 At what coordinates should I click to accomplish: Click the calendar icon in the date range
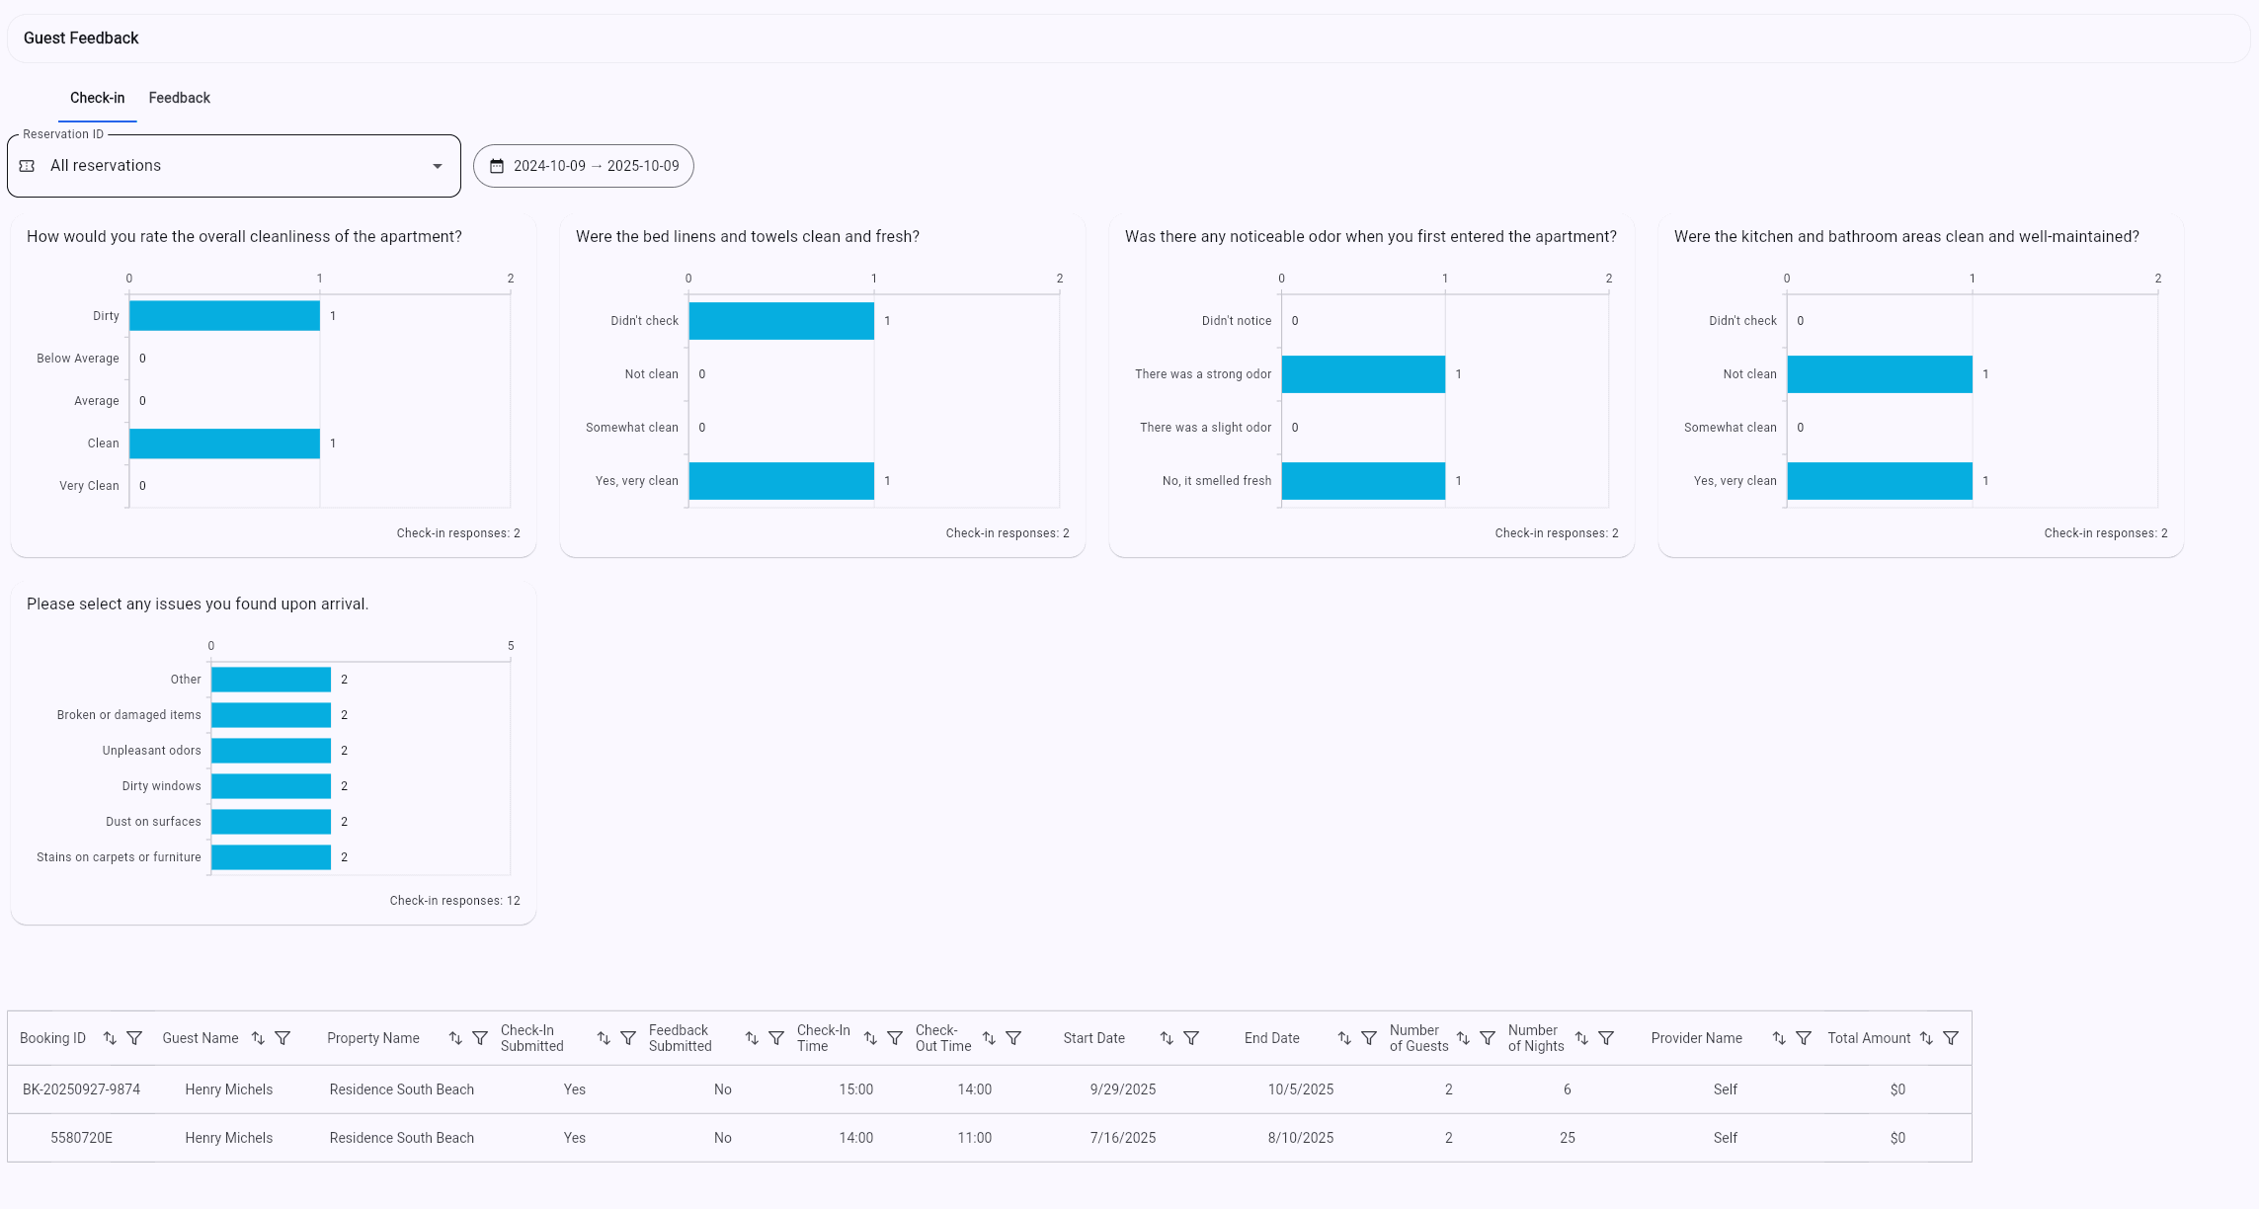(x=497, y=166)
